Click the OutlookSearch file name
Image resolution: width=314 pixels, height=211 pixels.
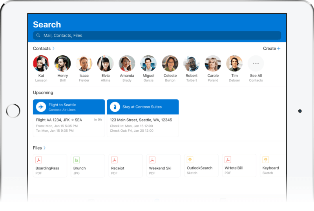tap(200, 168)
